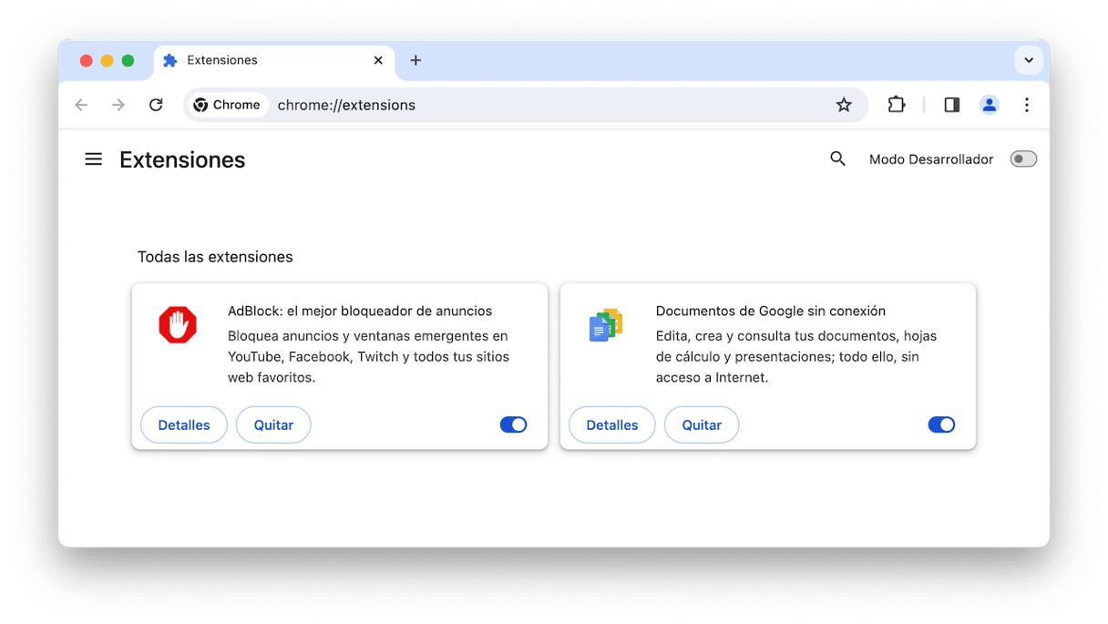Click AdBlock: el mejor bloqueador title
This screenshot has height=624, width=1108.
pyautogui.click(x=360, y=311)
